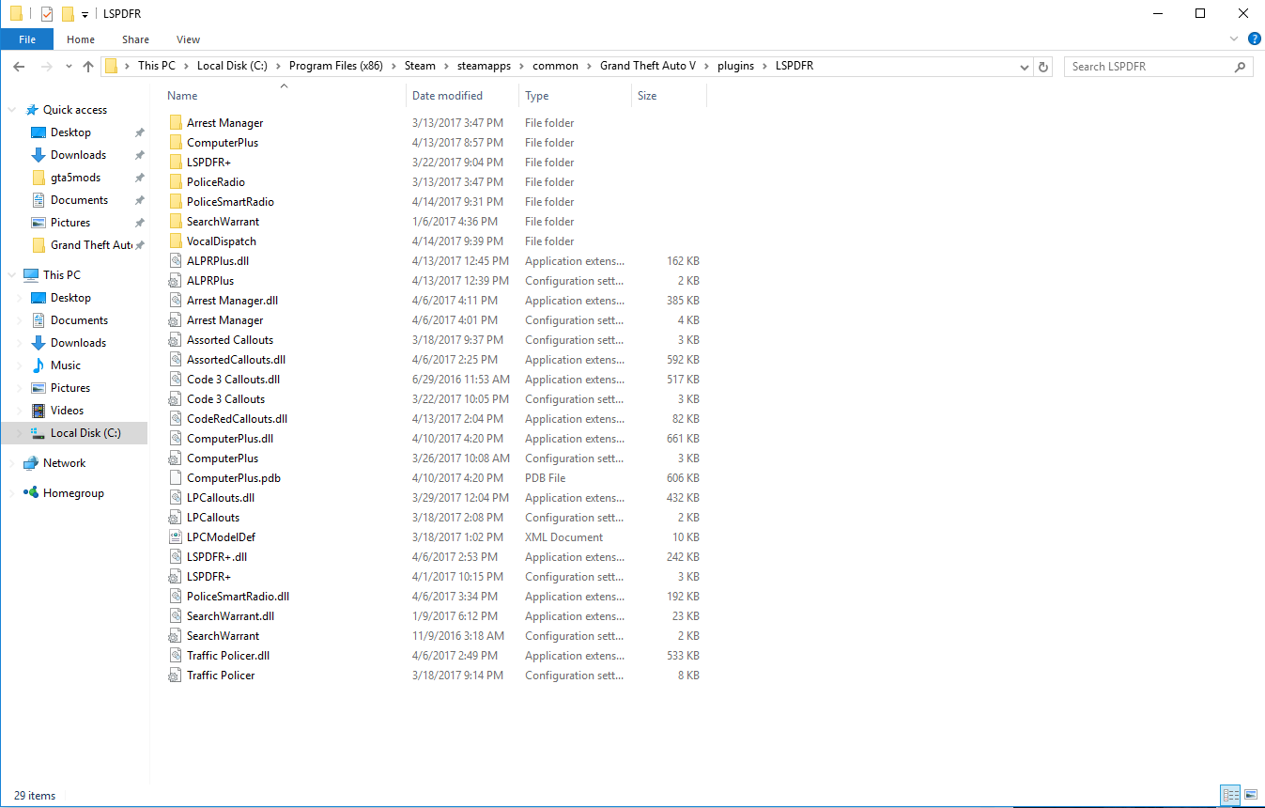Expand the Network tree node
This screenshot has height=808, width=1265.
tap(13, 463)
